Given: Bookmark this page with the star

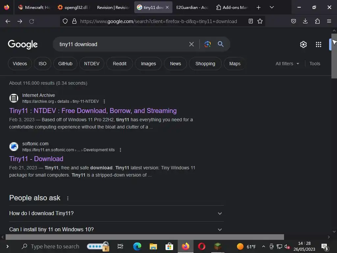Looking at the screenshot, I should tap(260, 21).
